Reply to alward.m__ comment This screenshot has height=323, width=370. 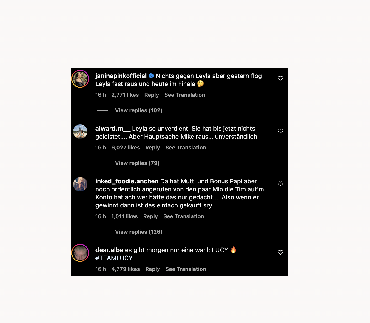click(152, 148)
